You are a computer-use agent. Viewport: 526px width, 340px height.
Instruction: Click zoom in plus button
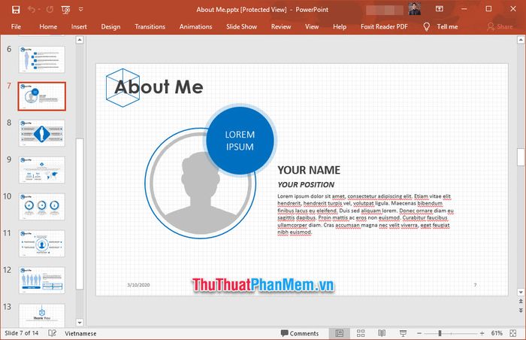[481, 332]
